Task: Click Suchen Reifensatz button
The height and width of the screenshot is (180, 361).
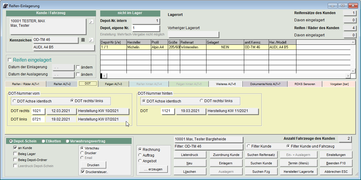Action: click(x=261, y=155)
